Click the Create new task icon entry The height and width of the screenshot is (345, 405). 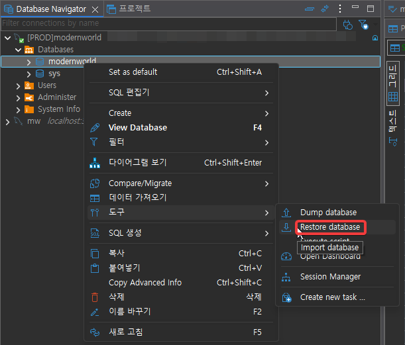pos(286,297)
